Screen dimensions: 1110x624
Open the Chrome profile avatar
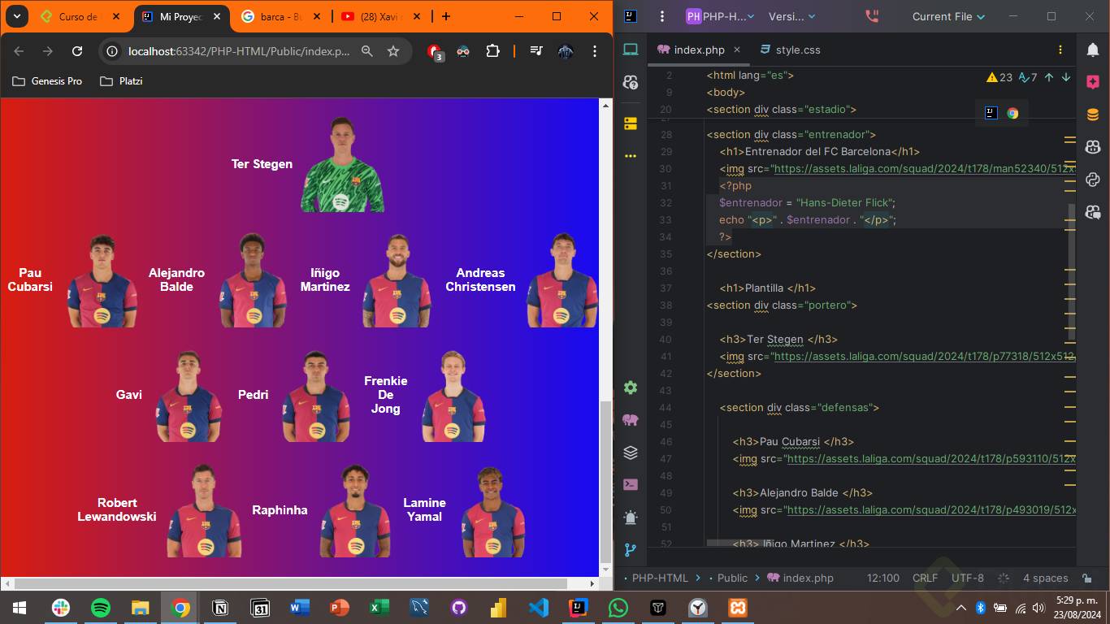click(566, 51)
